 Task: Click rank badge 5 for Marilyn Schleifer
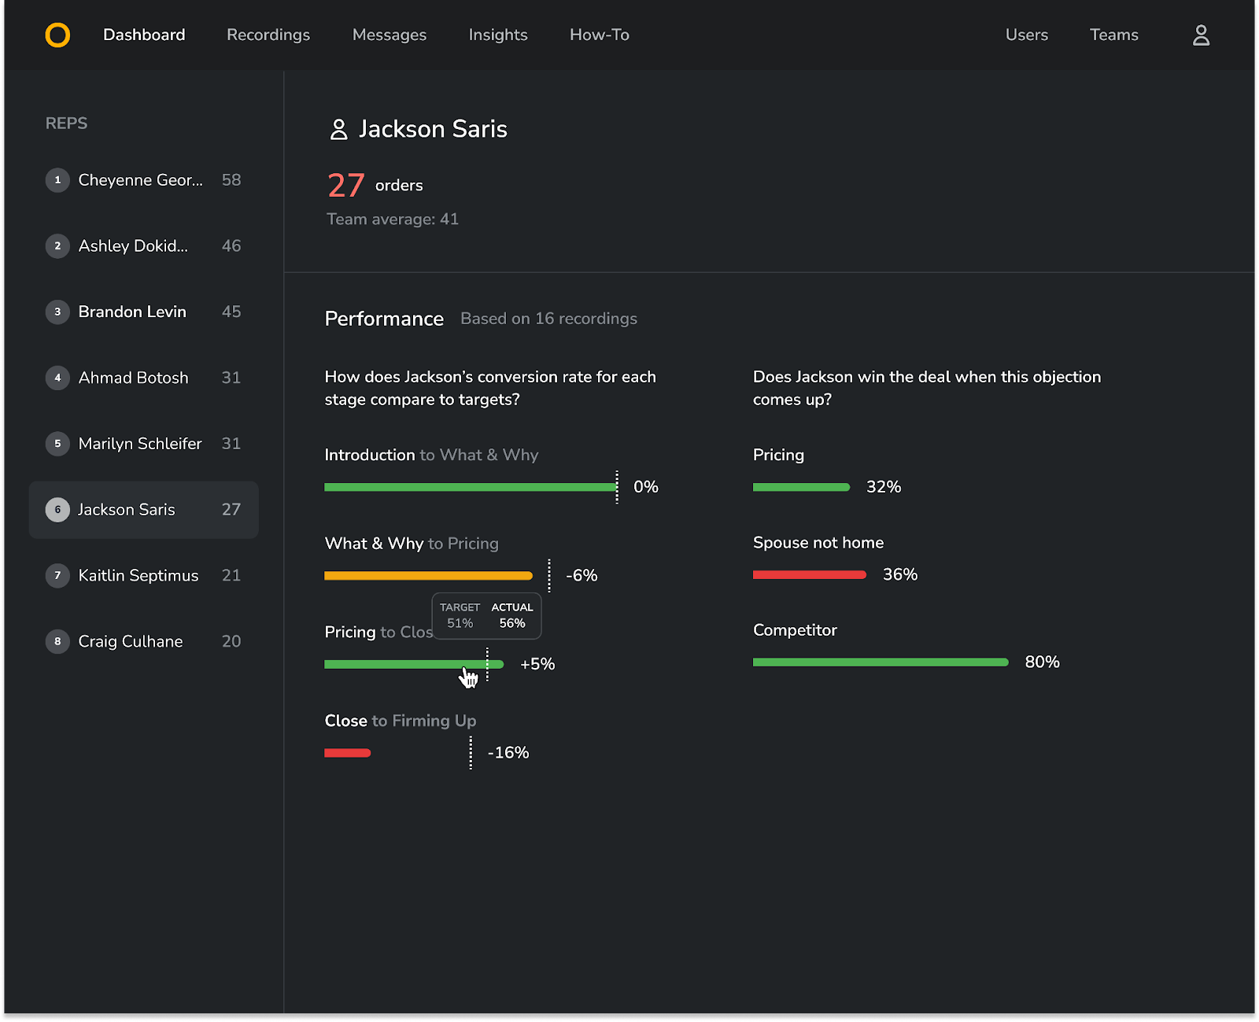pos(57,444)
